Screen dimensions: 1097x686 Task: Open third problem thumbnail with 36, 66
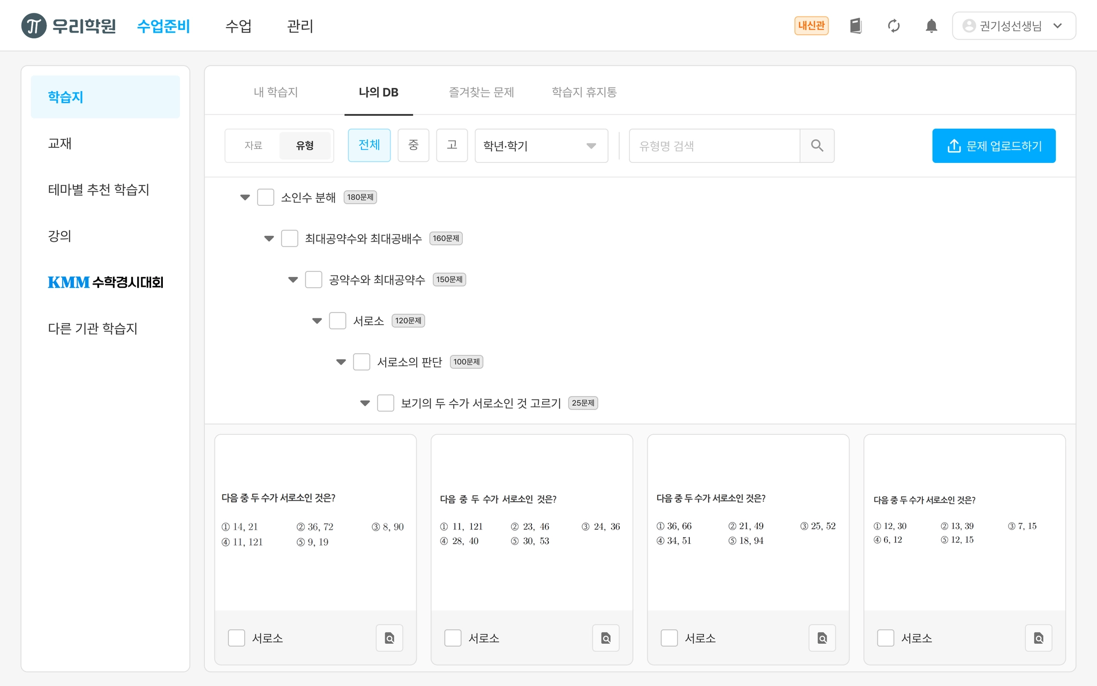click(x=748, y=523)
